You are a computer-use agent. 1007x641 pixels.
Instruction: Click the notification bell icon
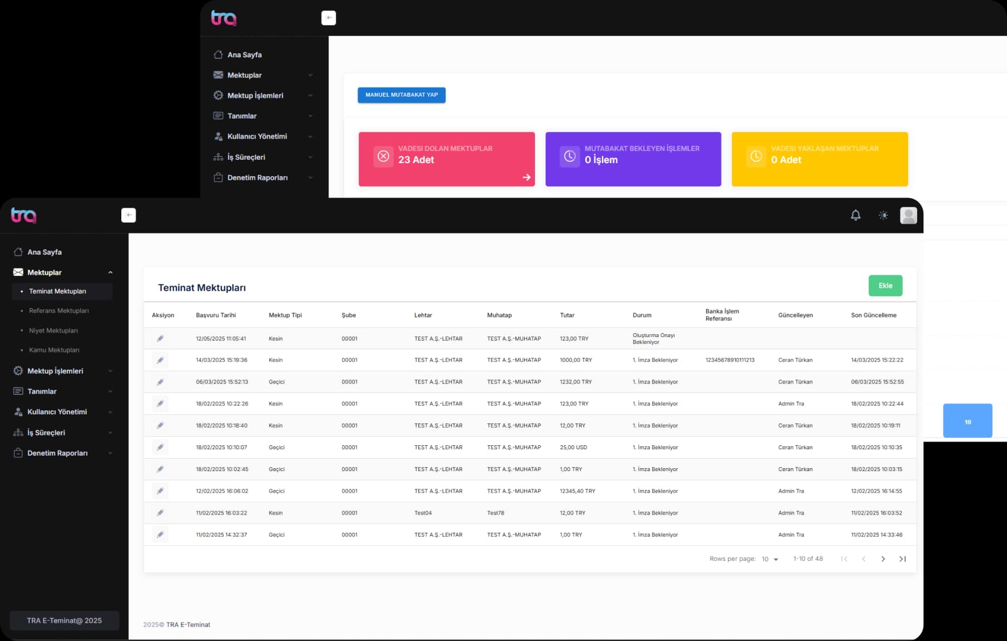pyautogui.click(x=855, y=215)
